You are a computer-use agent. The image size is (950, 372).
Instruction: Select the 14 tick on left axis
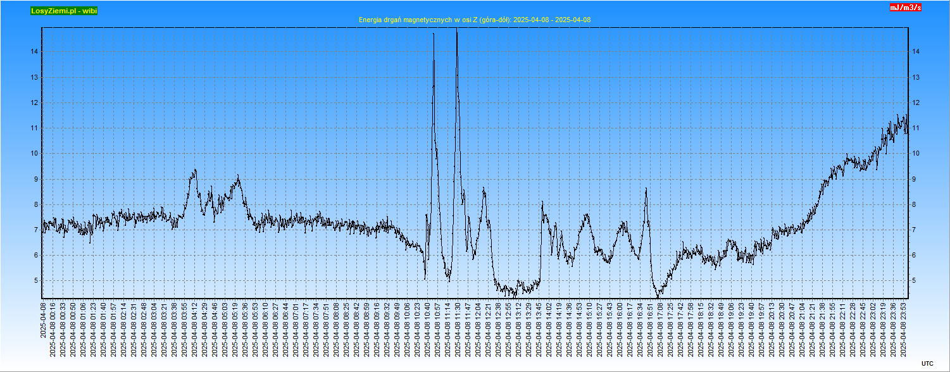[x=35, y=52]
